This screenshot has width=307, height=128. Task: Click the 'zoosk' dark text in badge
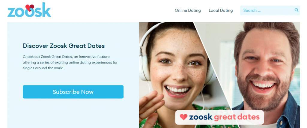(201, 117)
